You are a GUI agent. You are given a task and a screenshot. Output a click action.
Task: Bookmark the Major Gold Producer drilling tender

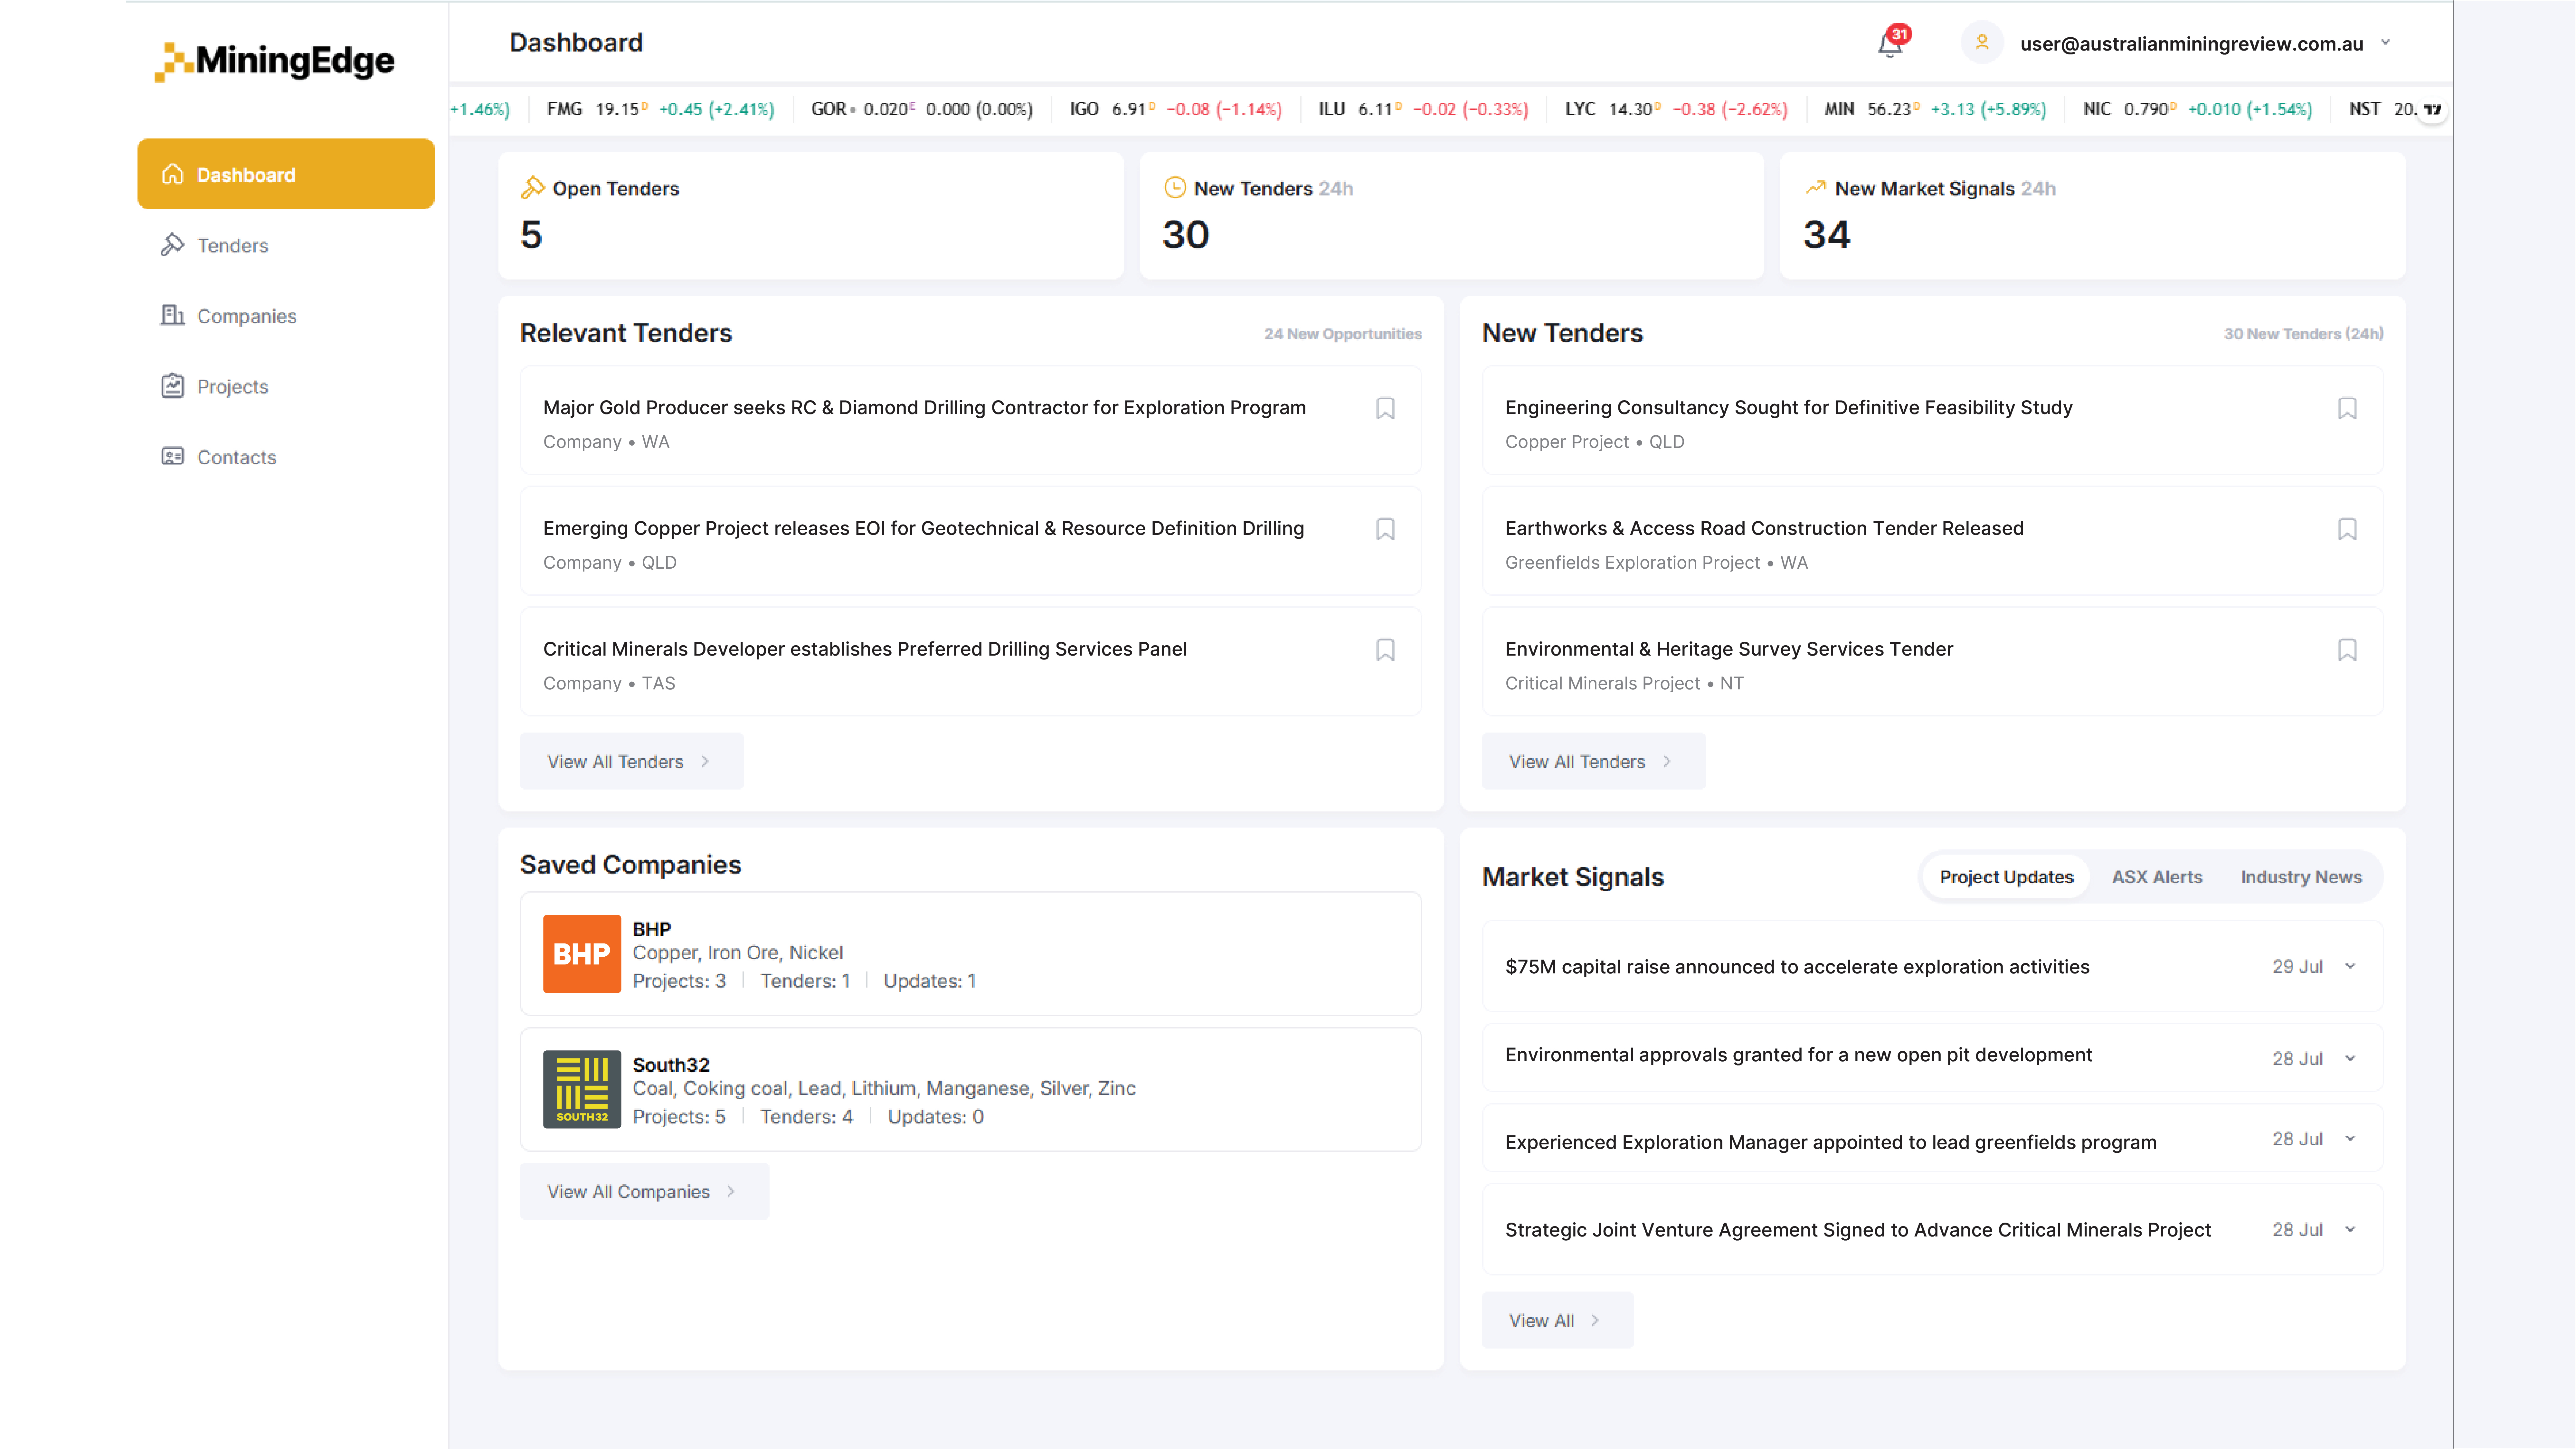(1385, 408)
